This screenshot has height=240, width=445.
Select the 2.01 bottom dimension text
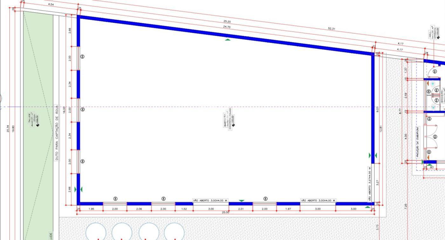coord(241,209)
